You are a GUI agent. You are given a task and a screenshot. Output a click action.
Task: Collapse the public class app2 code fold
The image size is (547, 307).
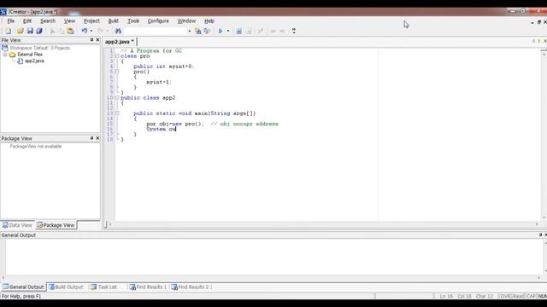click(117, 98)
